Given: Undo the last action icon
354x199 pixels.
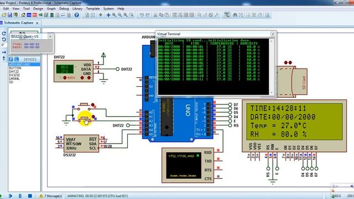Looking at the screenshot, I should pos(142,15).
